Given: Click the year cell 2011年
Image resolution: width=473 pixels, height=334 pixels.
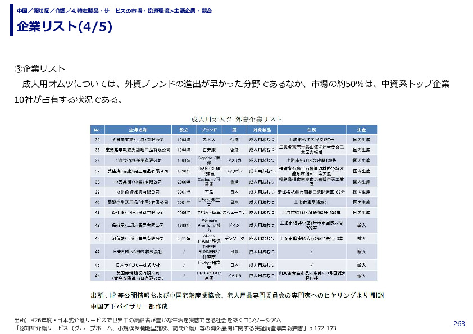Looking at the screenshot, I should pyautogui.click(x=184, y=239).
